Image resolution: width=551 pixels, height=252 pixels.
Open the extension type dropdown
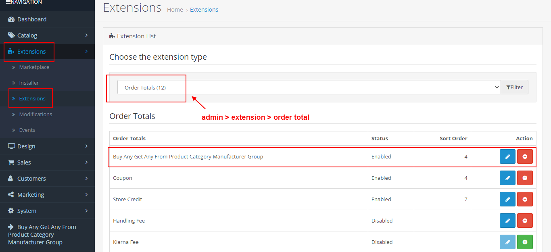pyautogui.click(x=309, y=87)
